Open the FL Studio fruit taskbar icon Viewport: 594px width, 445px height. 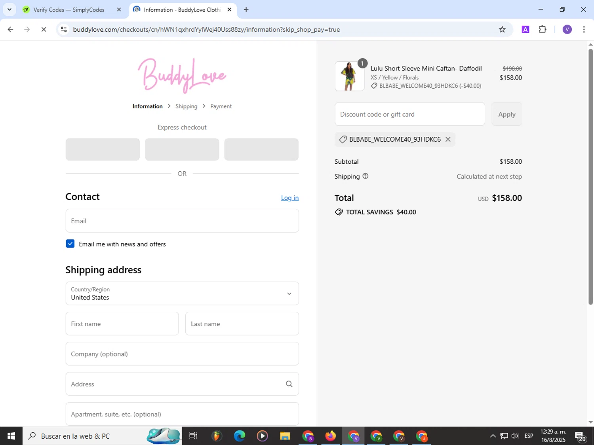point(216,436)
